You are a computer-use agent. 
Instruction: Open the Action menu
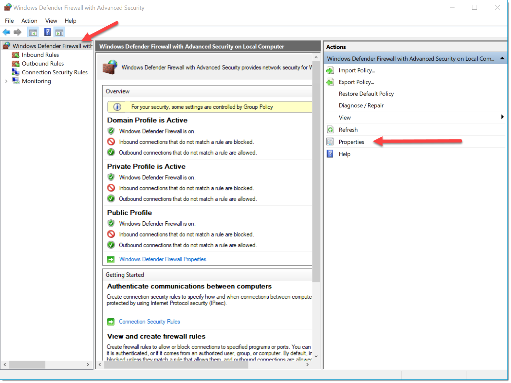(x=29, y=21)
